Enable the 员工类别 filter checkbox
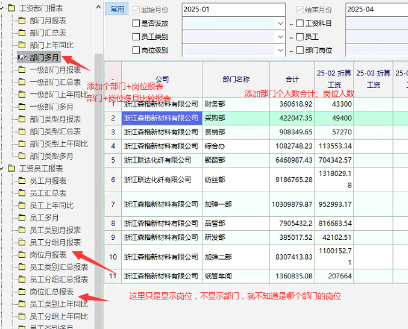Screen dimensions: 408x329 136,37
